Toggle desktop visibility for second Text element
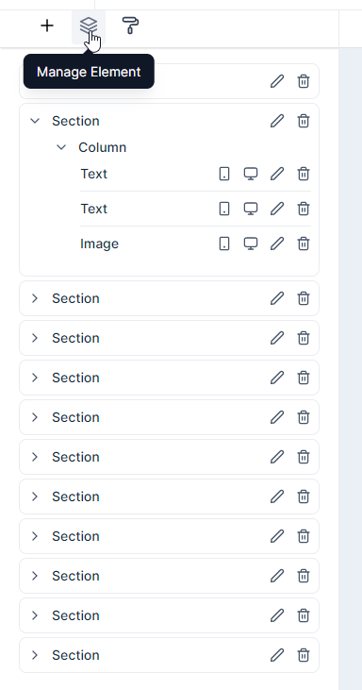362x690 pixels. [251, 209]
